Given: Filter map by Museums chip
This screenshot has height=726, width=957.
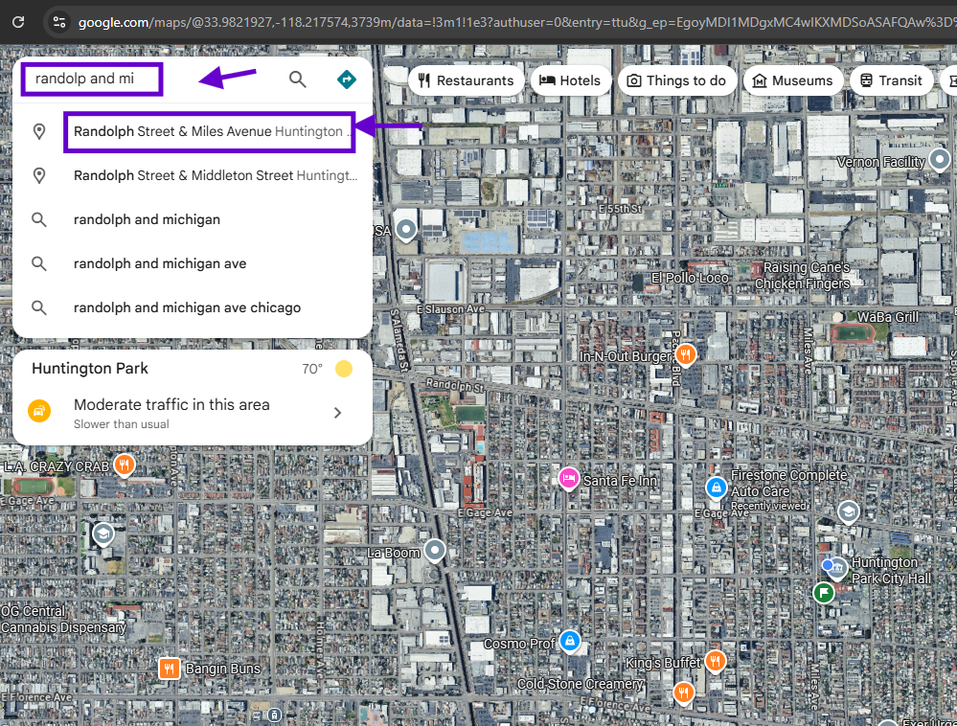Looking at the screenshot, I should pos(792,80).
